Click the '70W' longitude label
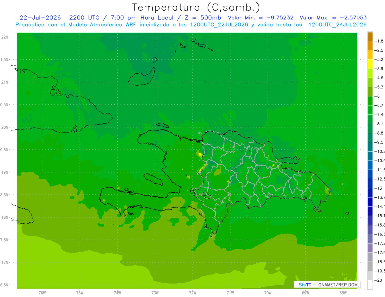The height and width of the screenshot is (297, 385). pyautogui.click(x=268, y=293)
